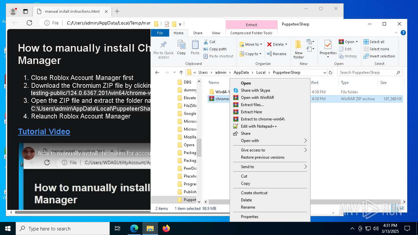
Task: Select Extract Here option
Action: point(270,112)
